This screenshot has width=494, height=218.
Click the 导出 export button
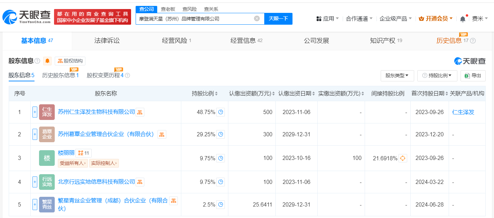(x=473, y=75)
